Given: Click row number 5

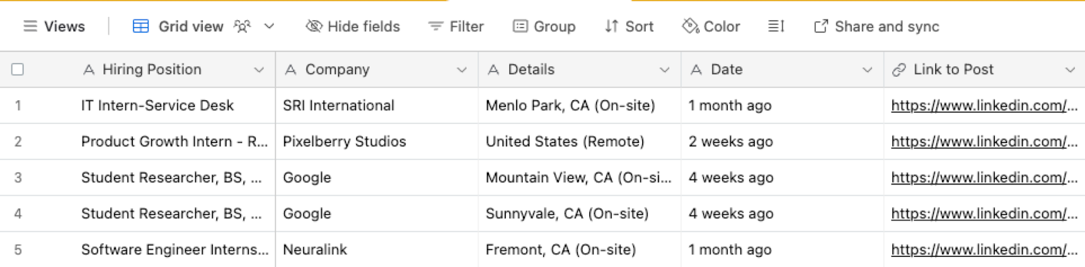Looking at the screenshot, I should coord(18,249).
